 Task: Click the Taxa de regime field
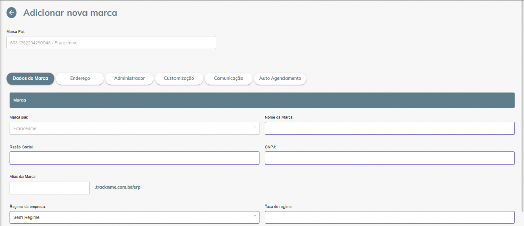(389, 217)
